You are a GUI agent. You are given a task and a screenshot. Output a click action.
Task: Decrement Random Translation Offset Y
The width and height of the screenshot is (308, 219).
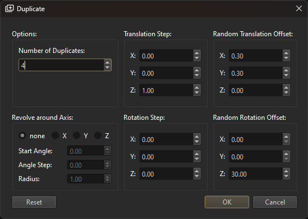point(286,75)
